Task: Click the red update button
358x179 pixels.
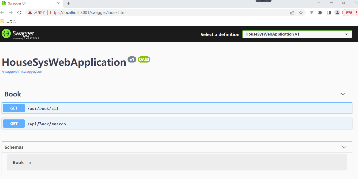Action: coord(349,13)
